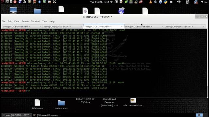This screenshot has height=117, width=209.
Task: Open the wrench and screwdriver tools icon
Action: click(x=54, y=2)
